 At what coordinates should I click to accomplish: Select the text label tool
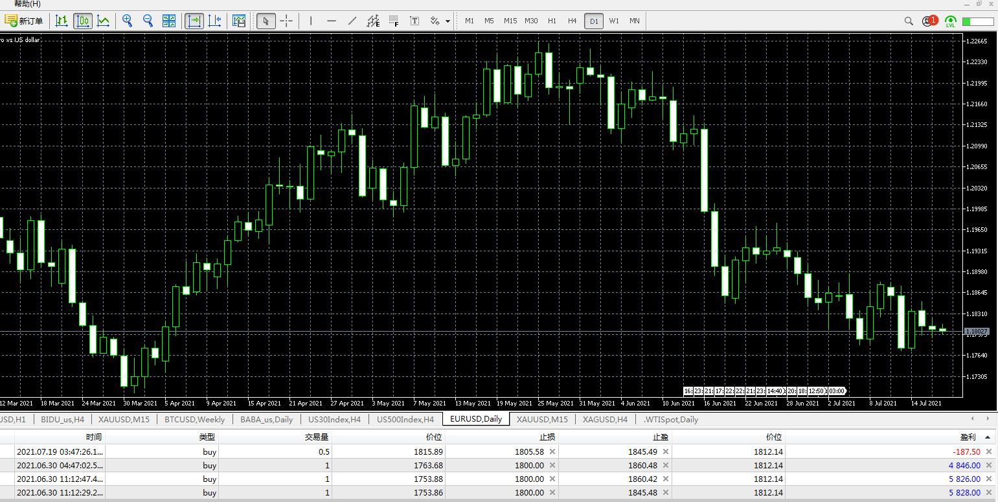tap(414, 21)
